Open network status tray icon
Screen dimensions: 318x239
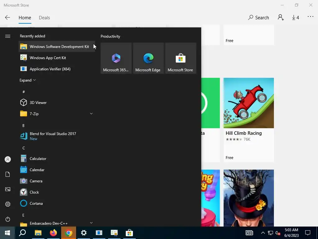pyautogui.click(x=270, y=233)
